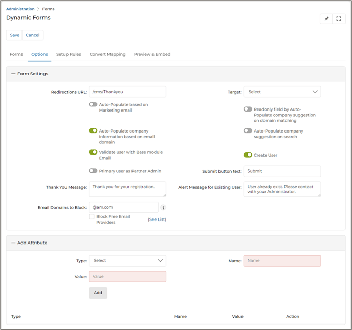Image resolution: width=352 pixels, height=330 pixels.
Task: Click into the Redirections URL field
Action: tap(127, 92)
